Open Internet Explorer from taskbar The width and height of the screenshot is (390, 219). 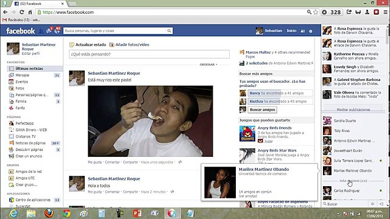13,214
